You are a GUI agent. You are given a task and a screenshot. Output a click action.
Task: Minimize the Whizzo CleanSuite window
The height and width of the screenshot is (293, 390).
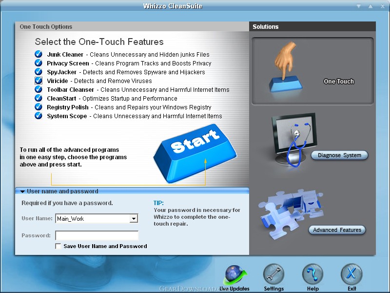[359, 6]
